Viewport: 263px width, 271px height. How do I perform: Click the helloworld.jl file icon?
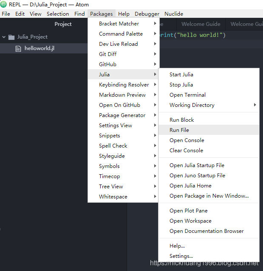pos(18,49)
